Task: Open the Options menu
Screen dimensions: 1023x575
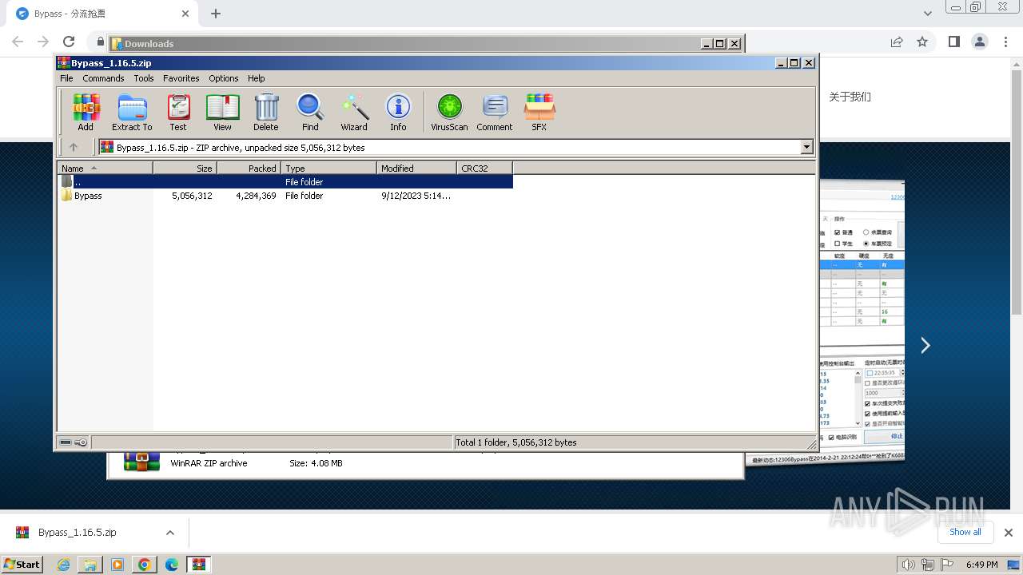Action: pyautogui.click(x=224, y=78)
